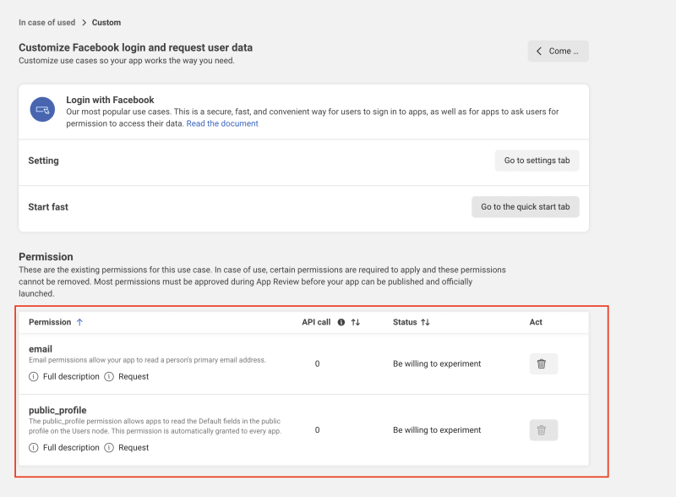The height and width of the screenshot is (497, 676).
Task: Click the Permission column header
Action: pyautogui.click(x=50, y=322)
